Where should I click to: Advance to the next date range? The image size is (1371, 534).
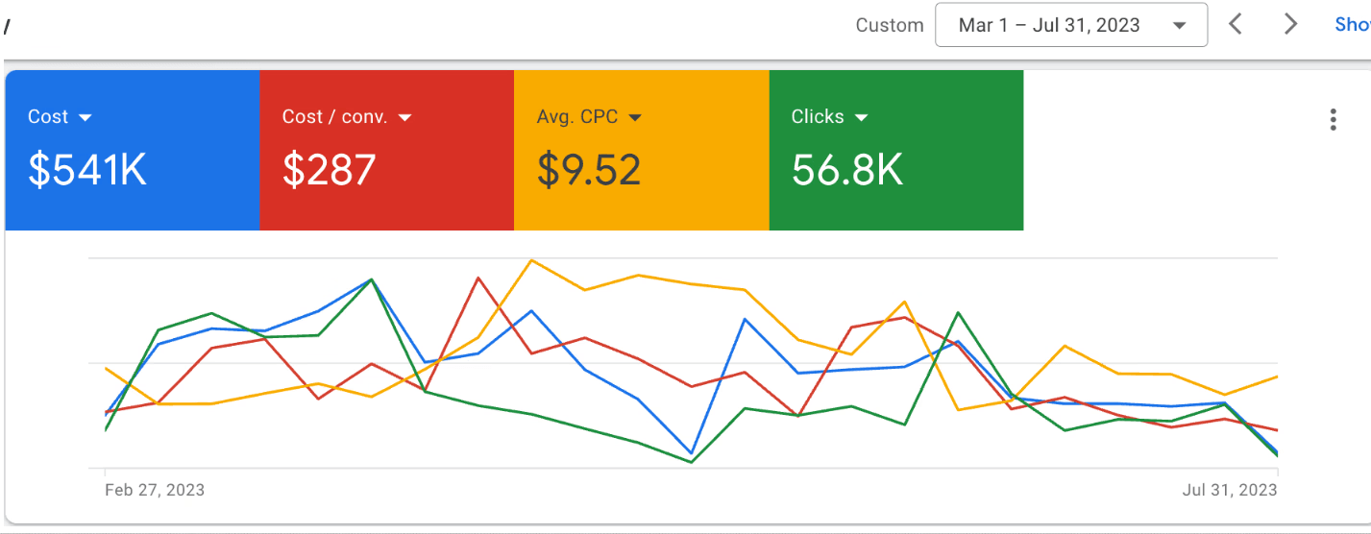click(x=1290, y=24)
